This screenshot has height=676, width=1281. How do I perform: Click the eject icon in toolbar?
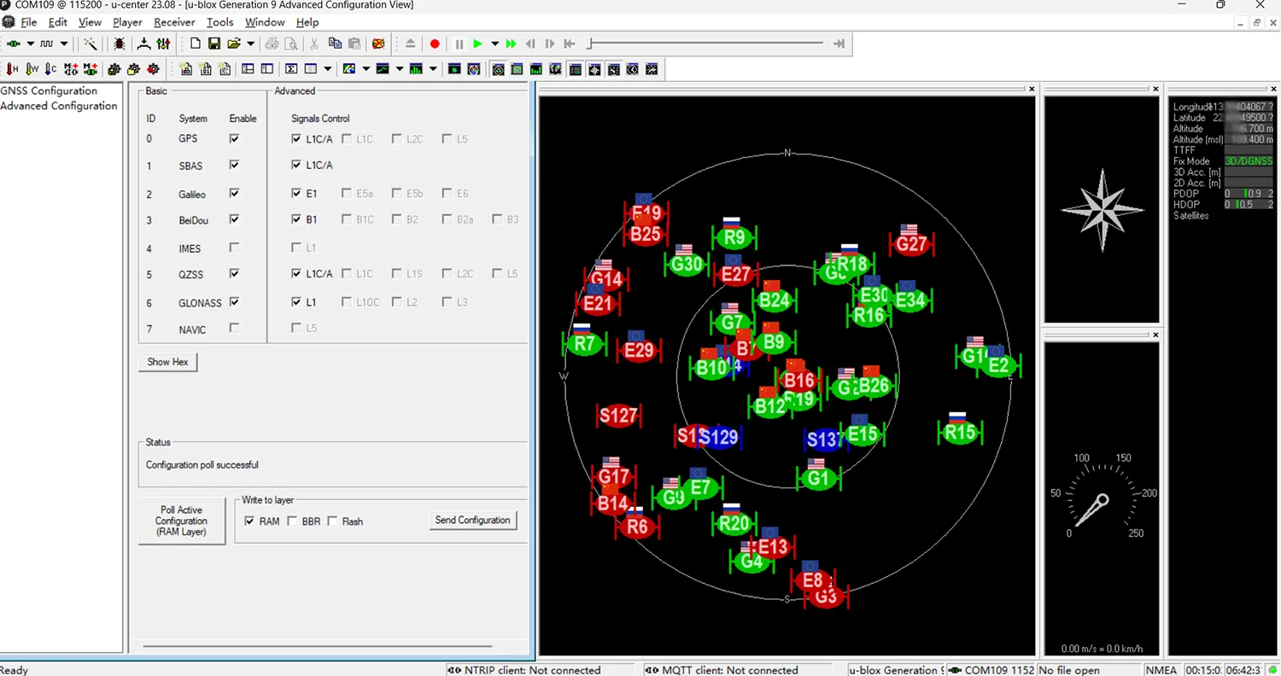(x=410, y=44)
